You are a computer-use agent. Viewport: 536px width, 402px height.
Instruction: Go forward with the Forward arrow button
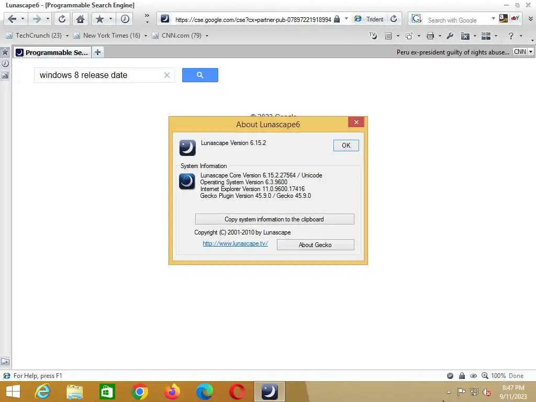point(37,19)
